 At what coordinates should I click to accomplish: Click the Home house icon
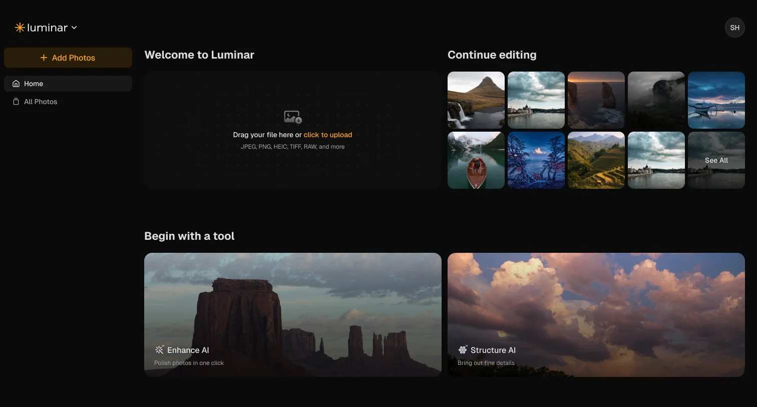tap(16, 84)
